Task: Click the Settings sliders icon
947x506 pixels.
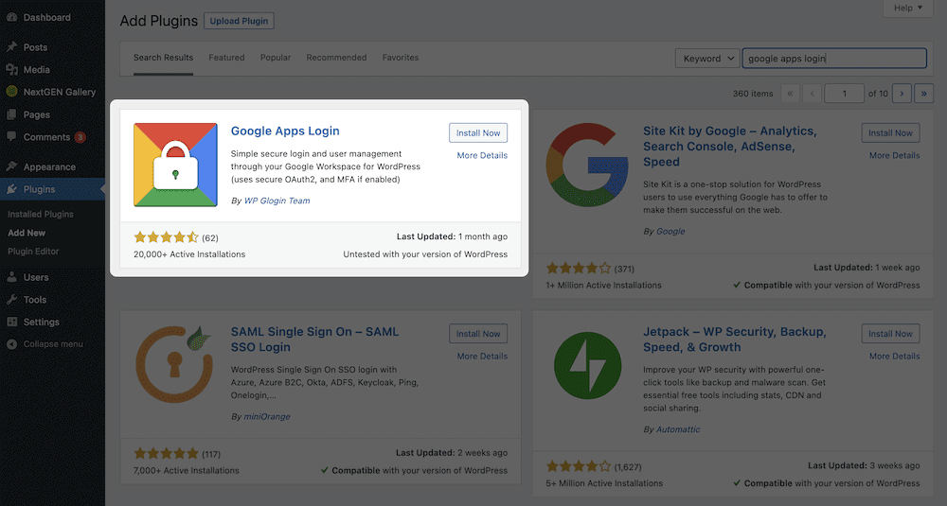Action: (x=11, y=323)
